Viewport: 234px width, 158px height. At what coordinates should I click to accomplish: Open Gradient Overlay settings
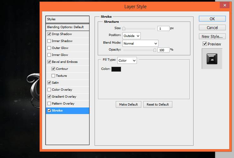(x=64, y=96)
